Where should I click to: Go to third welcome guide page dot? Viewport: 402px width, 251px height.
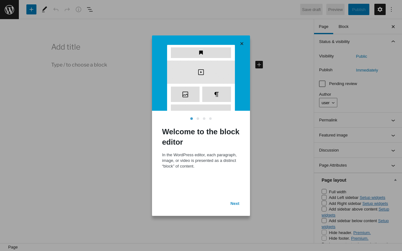pyautogui.click(x=204, y=119)
